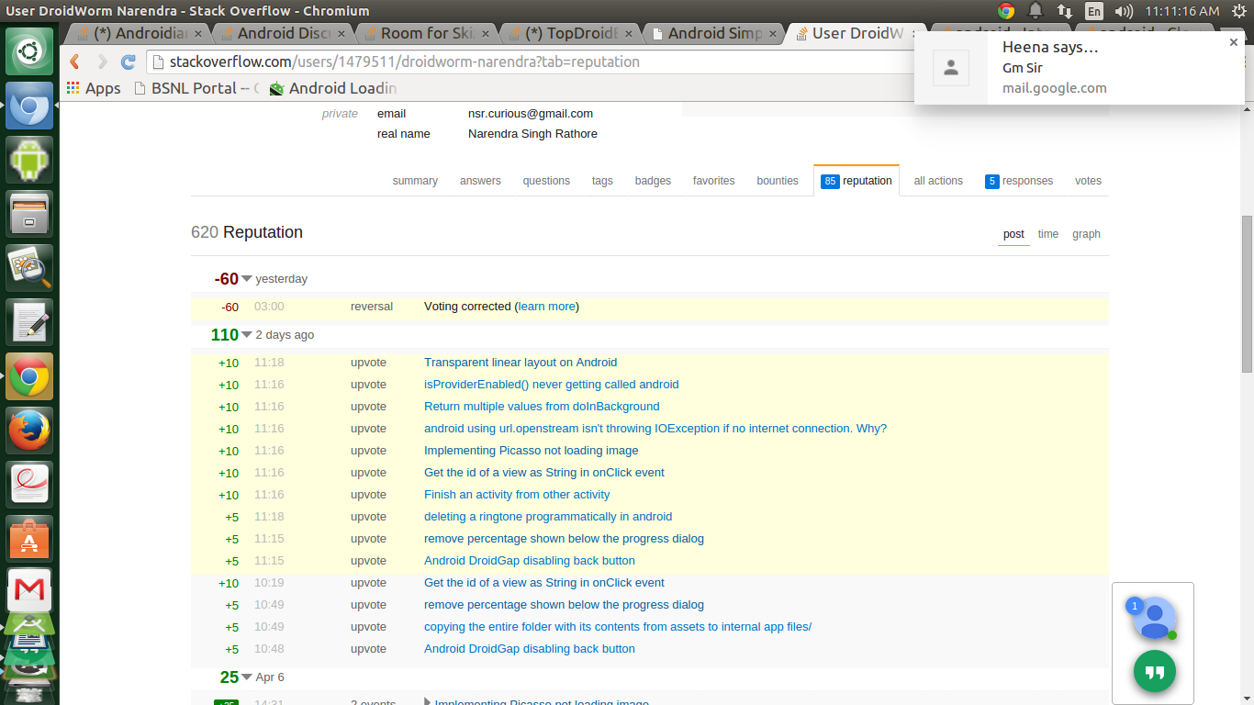Click the browser Back arrow
The width and height of the screenshot is (1254, 705).
point(75,62)
